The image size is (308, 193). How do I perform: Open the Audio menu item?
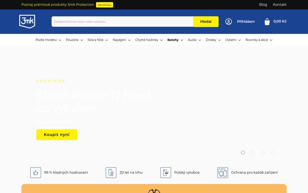coord(192,40)
